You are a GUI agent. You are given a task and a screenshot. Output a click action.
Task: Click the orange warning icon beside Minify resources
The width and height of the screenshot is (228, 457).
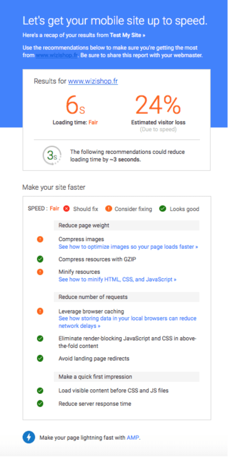pos(40,272)
